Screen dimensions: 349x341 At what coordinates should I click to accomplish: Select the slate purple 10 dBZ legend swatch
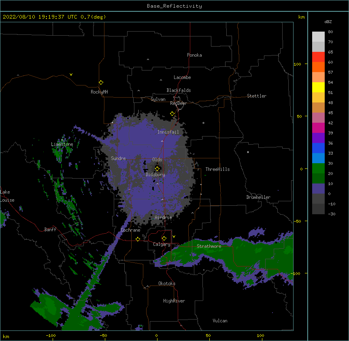click(x=318, y=189)
